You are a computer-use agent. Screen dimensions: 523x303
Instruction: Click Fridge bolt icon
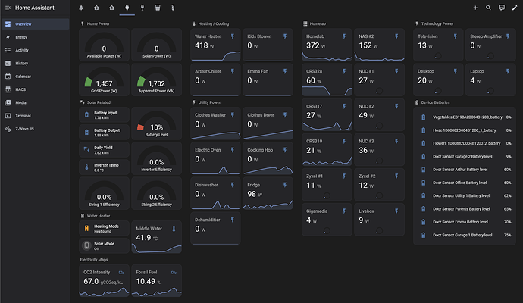point(285,185)
